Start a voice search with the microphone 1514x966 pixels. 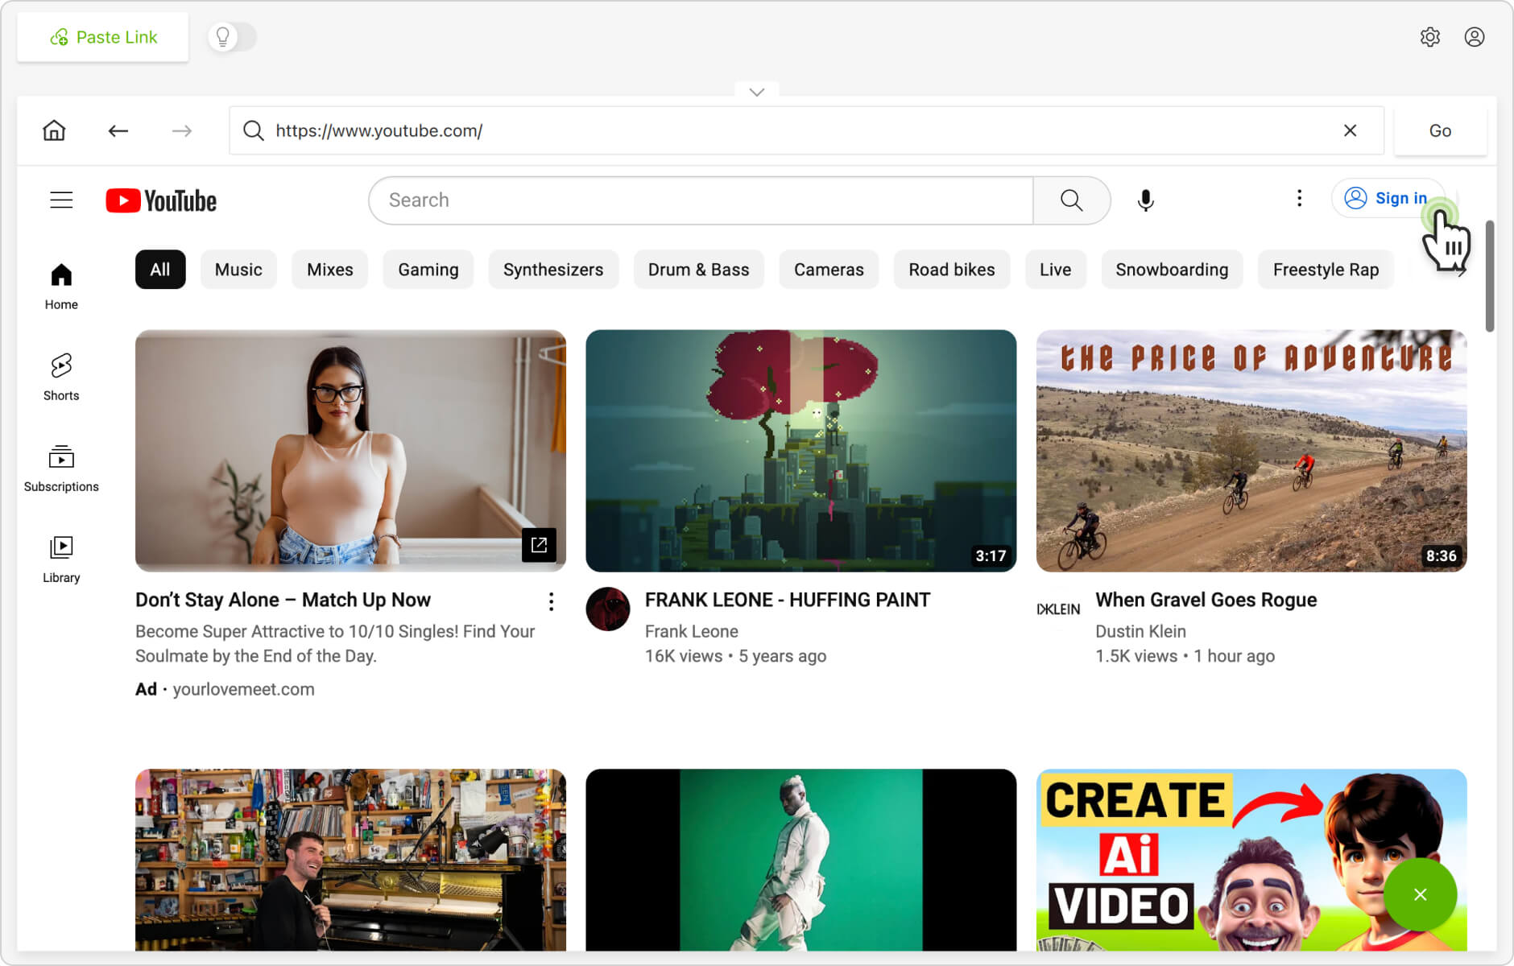[x=1145, y=200]
